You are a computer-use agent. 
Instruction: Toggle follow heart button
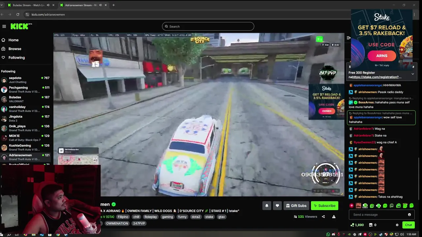[x=277, y=206]
